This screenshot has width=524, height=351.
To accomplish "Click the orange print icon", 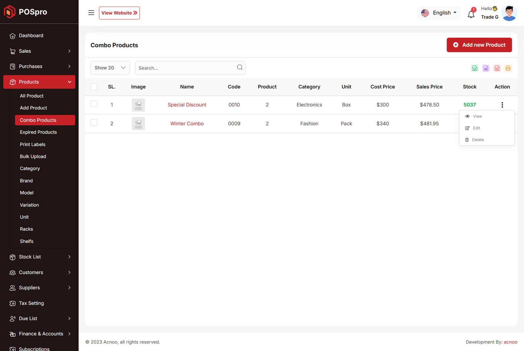I will click(508, 68).
